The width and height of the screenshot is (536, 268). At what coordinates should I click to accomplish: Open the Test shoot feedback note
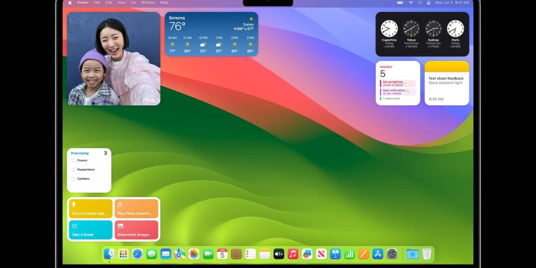click(x=447, y=83)
